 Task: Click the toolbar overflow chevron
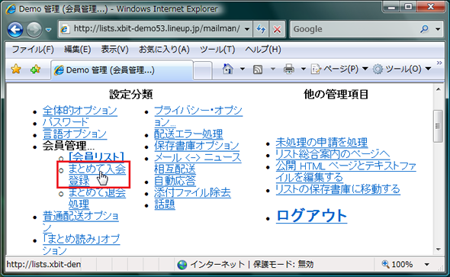[x=439, y=63]
